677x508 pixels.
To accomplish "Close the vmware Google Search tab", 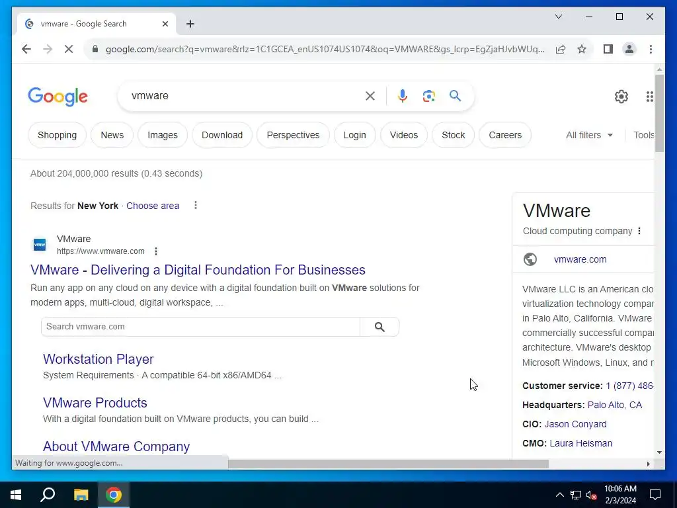I will [x=165, y=24].
